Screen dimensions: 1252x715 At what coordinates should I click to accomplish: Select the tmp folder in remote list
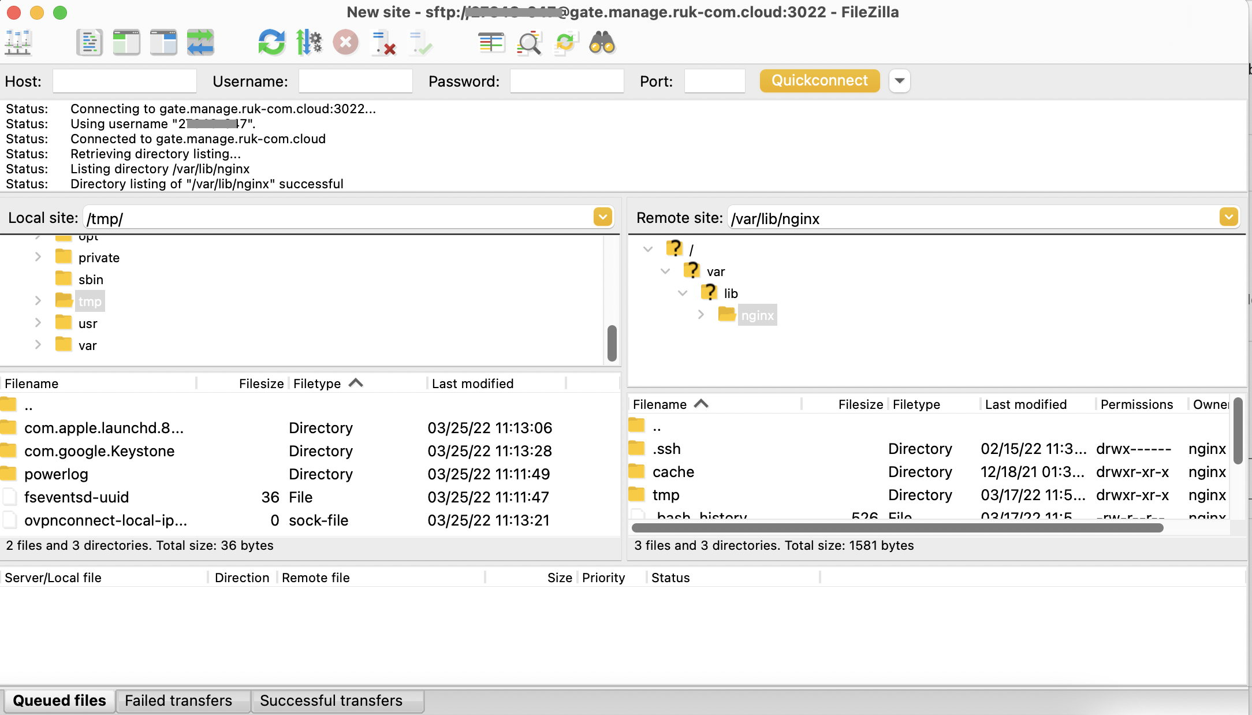click(x=929, y=495)
